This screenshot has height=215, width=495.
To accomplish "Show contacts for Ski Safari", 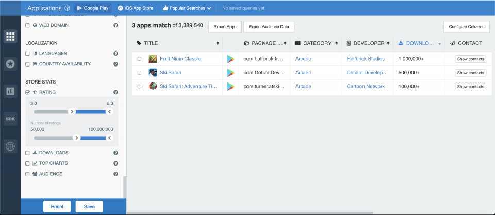I will (470, 73).
